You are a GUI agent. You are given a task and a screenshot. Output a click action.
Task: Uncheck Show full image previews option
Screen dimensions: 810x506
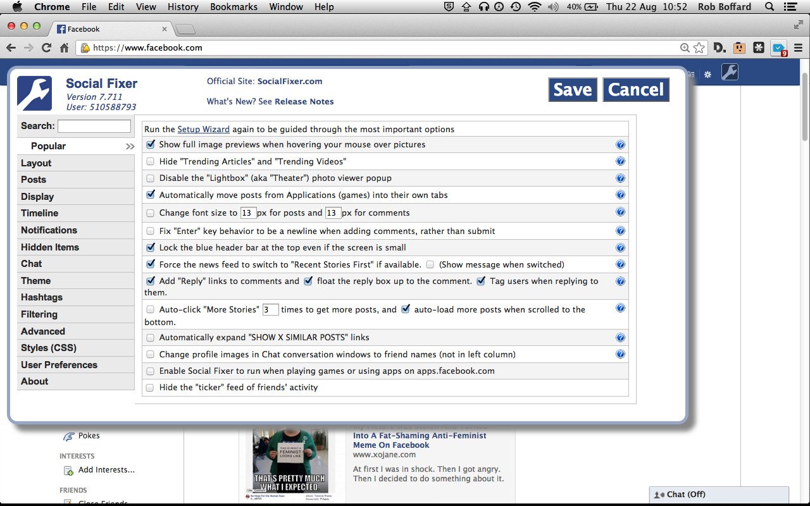151,144
